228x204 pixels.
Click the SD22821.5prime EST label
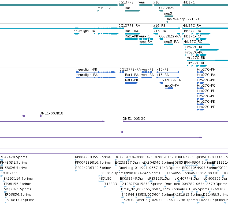coord(18,190)
